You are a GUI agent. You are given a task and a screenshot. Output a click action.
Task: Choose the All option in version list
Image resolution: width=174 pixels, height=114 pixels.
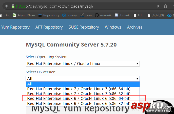[x=83, y=84]
